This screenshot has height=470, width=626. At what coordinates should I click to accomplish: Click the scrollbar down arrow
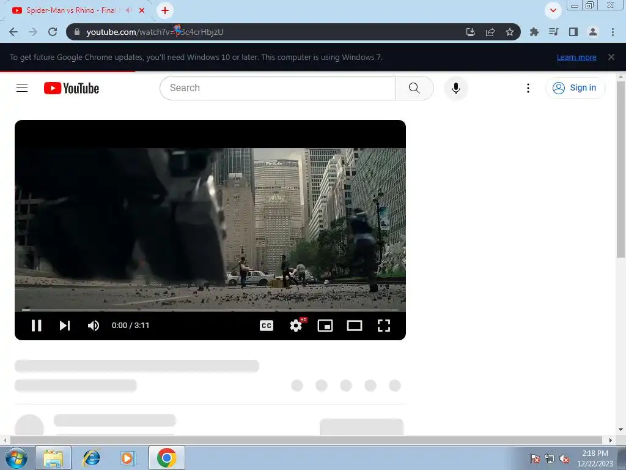point(620,430)
